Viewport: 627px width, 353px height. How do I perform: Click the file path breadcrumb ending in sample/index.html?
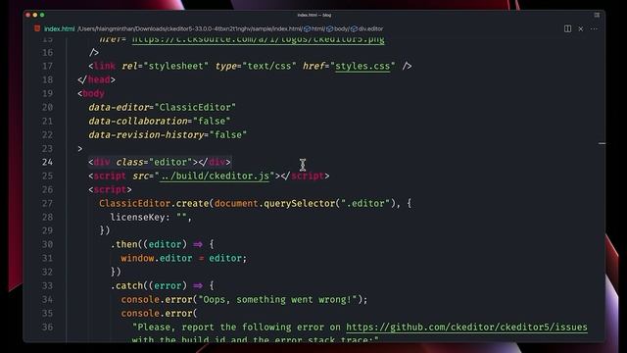point(189,28)
